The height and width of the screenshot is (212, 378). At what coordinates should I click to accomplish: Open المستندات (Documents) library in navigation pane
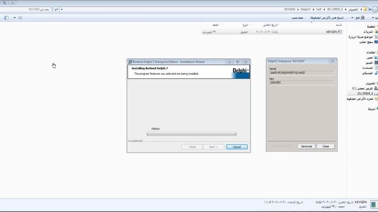pos(368,68)
